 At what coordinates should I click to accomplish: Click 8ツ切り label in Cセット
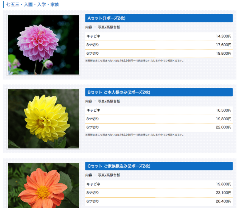coord(93,193)
